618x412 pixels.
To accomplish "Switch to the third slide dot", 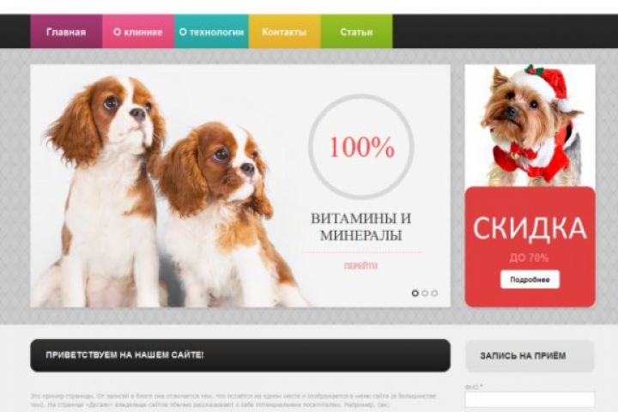I will click(x=434, y=293).
